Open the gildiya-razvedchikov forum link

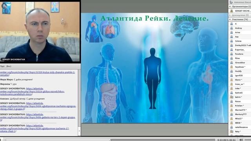(x=32, y=91)
